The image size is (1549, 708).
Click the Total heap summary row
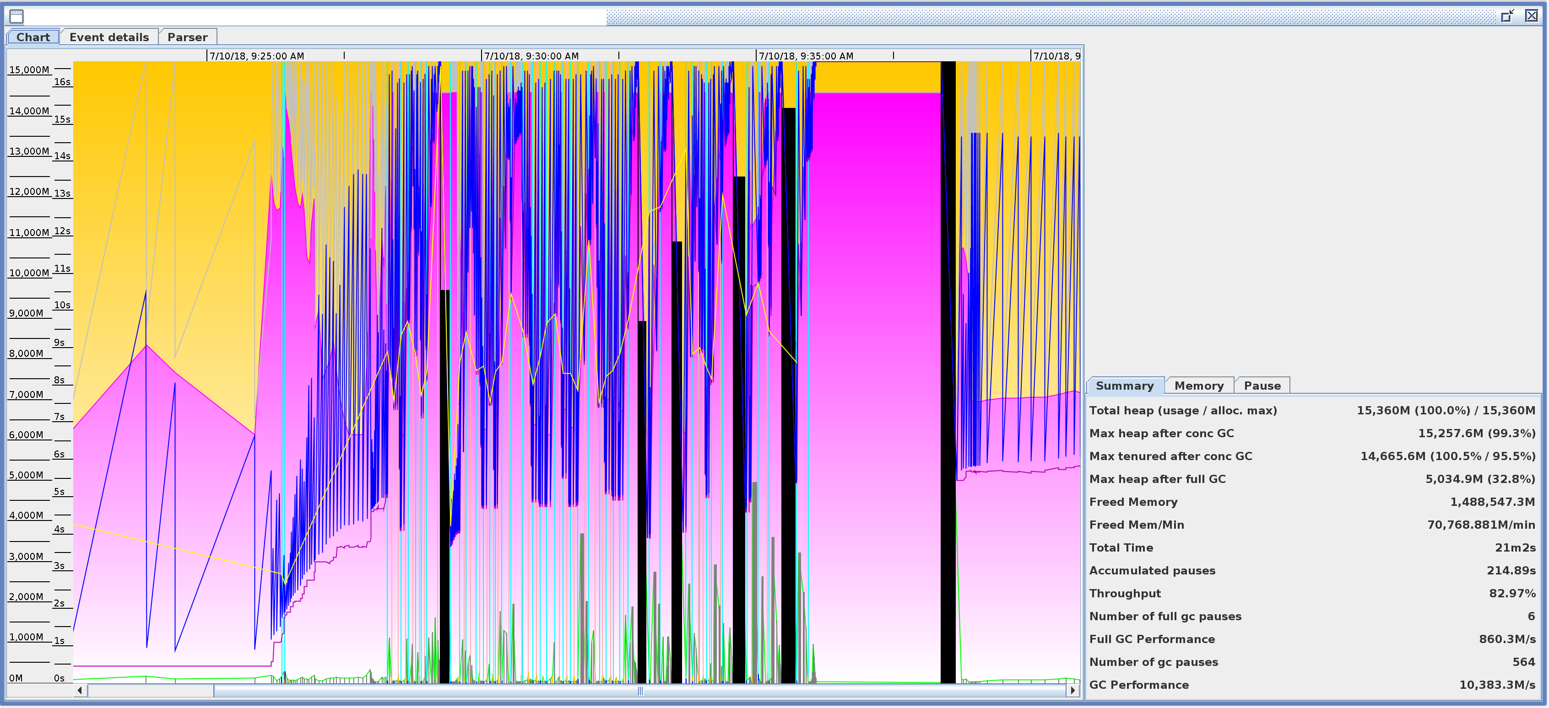tap(1182, 411)
